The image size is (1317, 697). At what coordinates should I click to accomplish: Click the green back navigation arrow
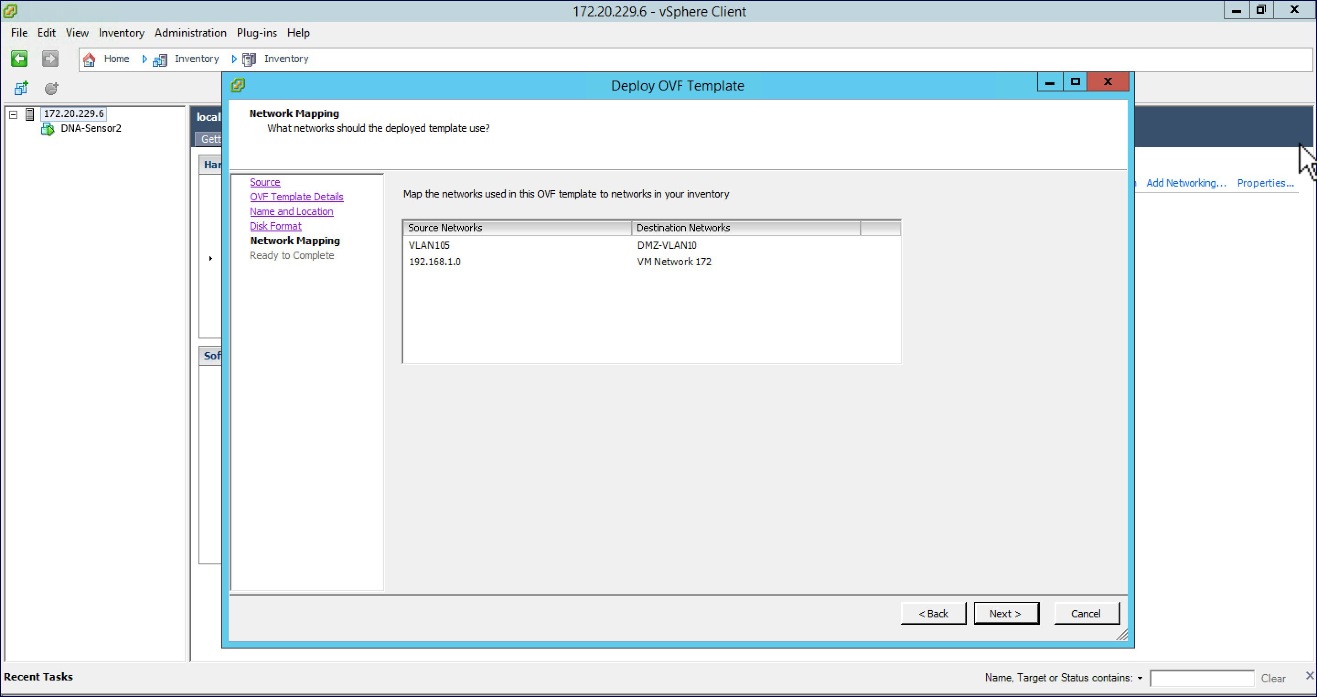(x=19, y=59)
